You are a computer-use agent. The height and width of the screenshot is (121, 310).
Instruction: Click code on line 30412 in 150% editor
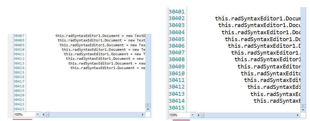point(274,87)
